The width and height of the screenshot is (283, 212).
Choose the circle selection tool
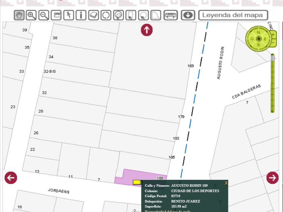click(143, 15)
